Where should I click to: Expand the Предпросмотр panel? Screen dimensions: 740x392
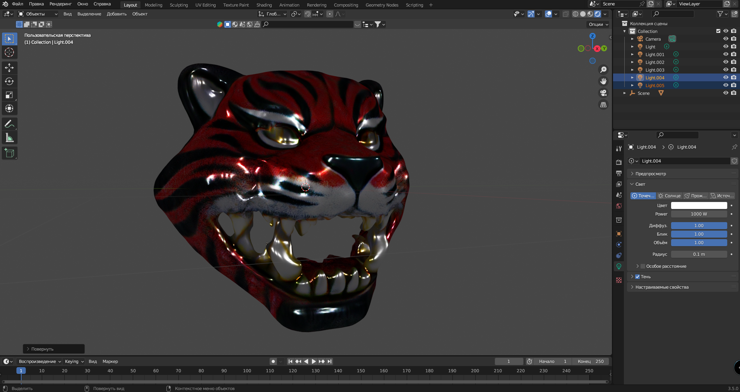click(651, 174)
